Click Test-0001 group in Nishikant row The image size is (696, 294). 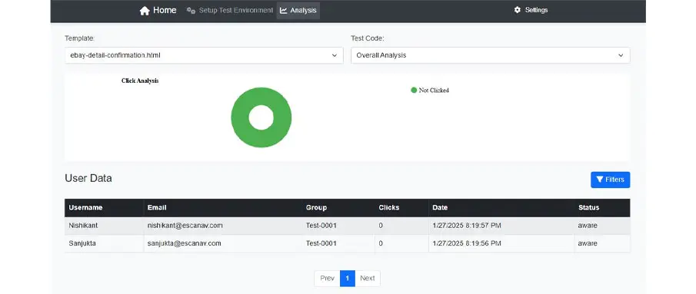338,226
